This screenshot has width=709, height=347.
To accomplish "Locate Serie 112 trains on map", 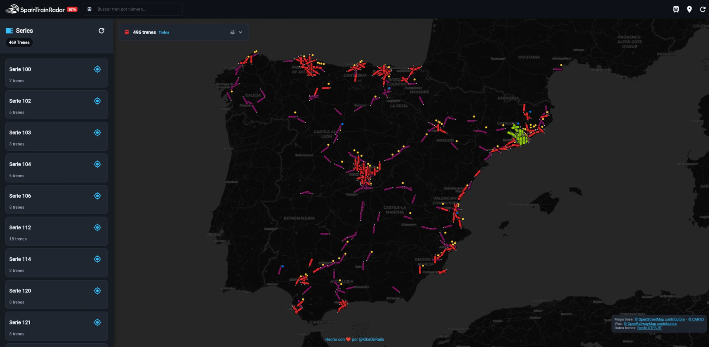I will tap(97, 228).
